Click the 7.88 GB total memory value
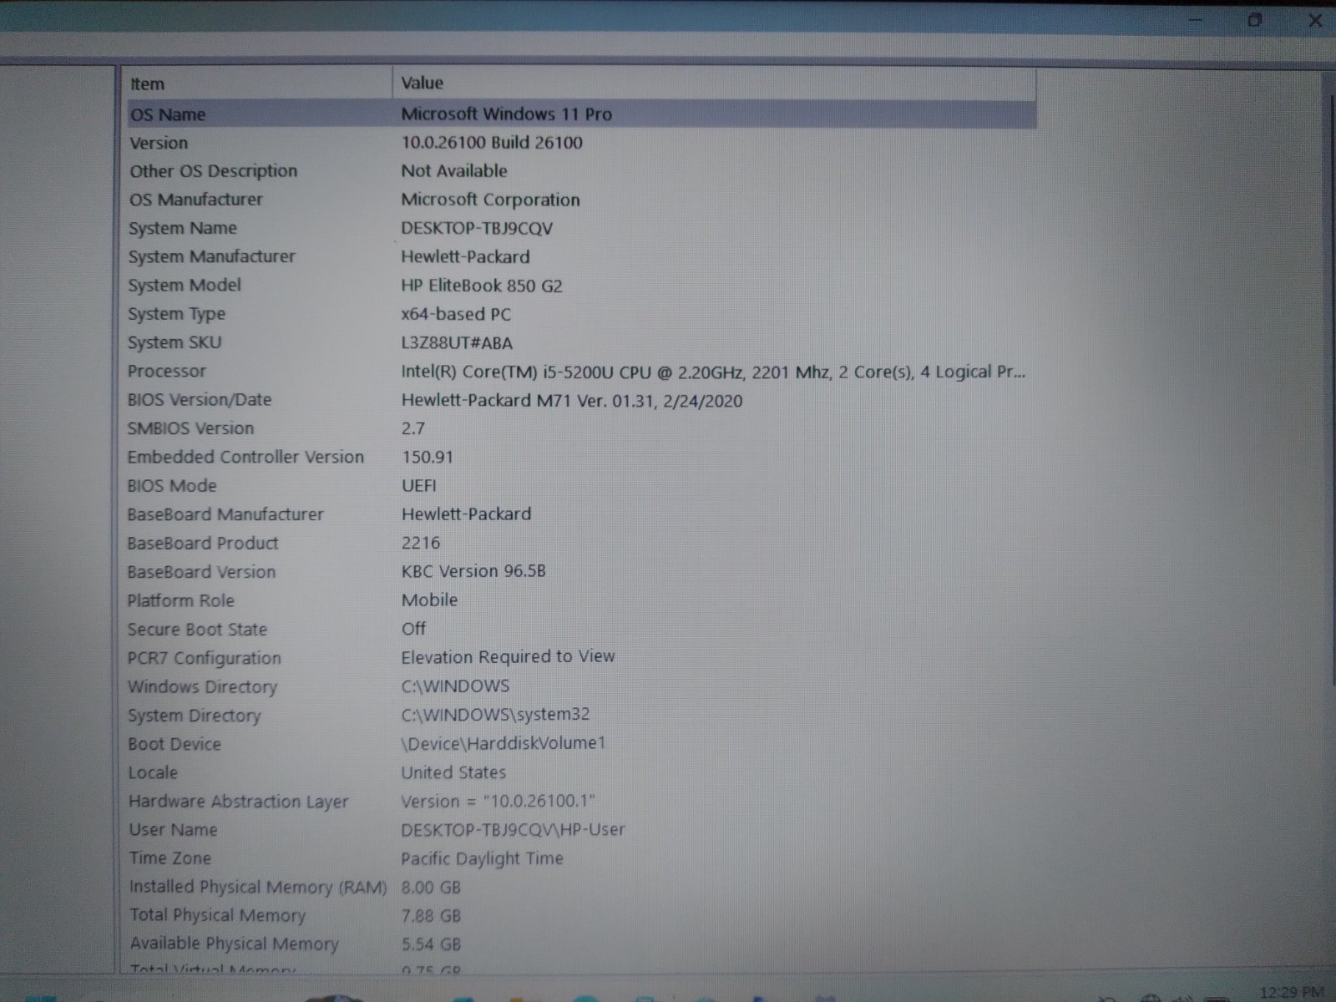 pos(431,916)
